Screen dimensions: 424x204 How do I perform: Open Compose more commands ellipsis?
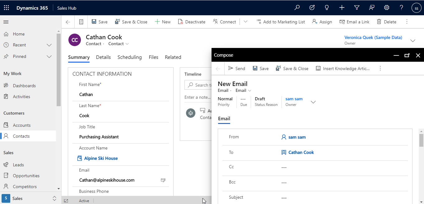point(380,69)
